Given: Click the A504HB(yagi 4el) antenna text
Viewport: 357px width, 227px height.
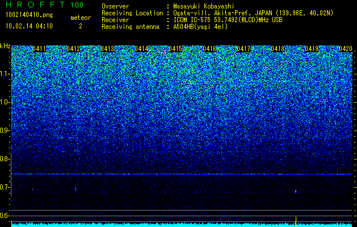Looking at the screenshot, I should (x=200, y=27).
